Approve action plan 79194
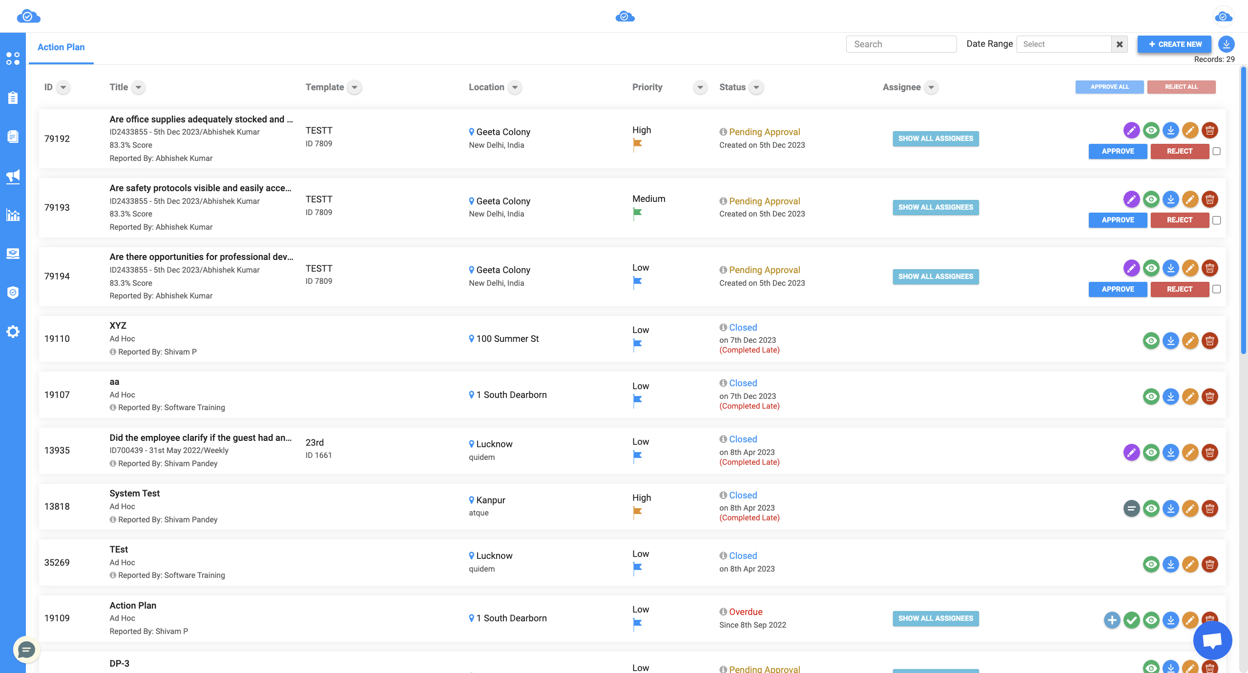 1118,289
